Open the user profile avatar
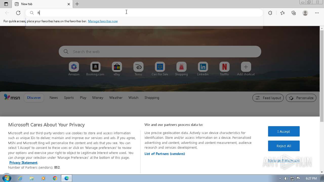Image resolution: width=324 pixels, height=182 pixels. pyautogui.click(x=305, y=13)
